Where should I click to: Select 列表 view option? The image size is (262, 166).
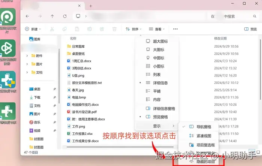click(x=157, y=75)
